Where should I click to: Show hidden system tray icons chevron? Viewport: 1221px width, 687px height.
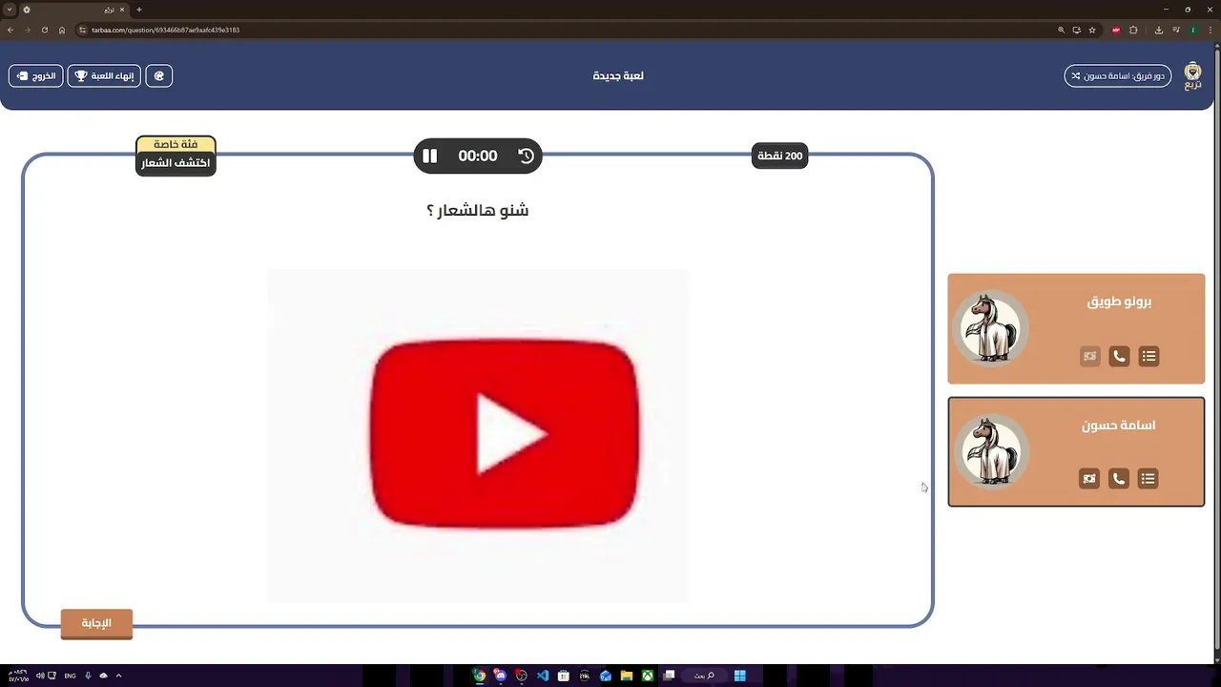[118, 676]
